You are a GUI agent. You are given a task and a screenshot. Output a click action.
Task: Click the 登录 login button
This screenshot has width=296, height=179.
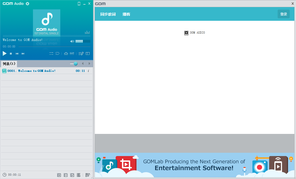[x=283, y=14]
